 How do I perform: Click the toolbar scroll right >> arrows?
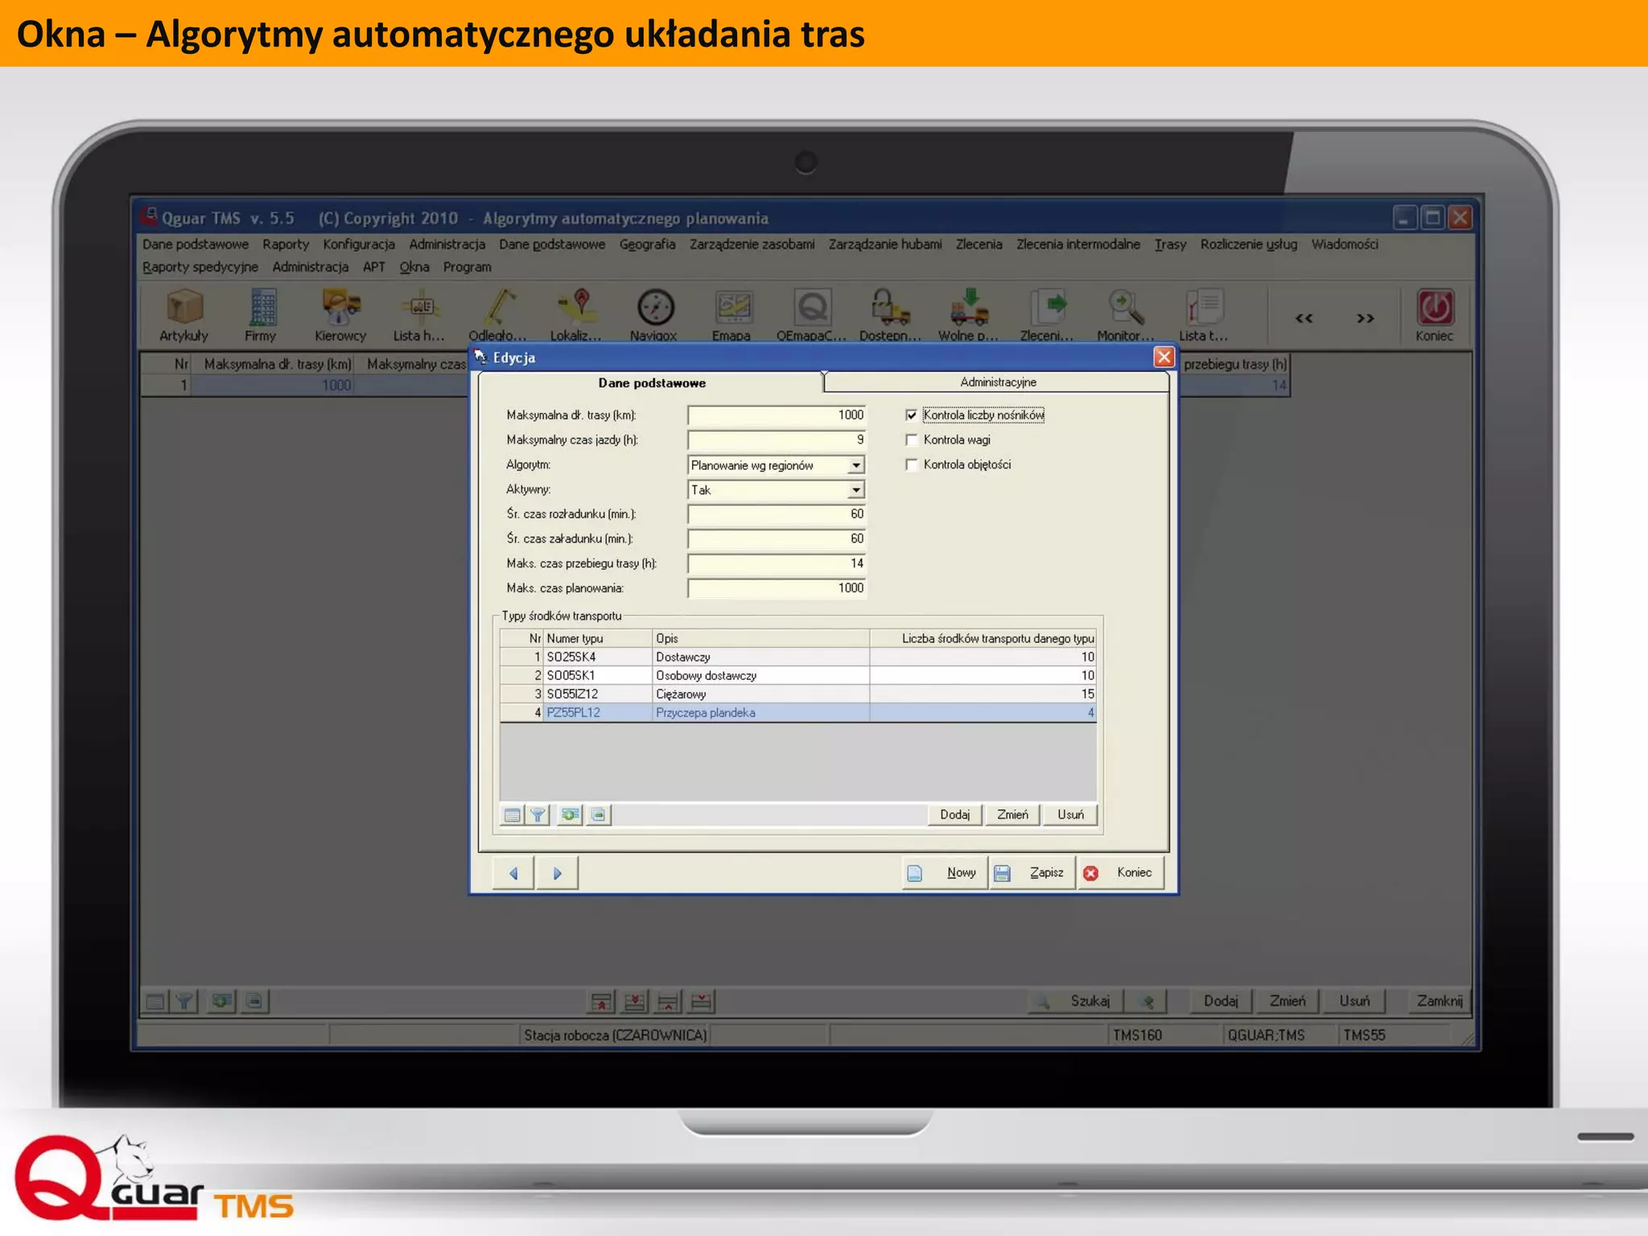[x=1366, y=319]
